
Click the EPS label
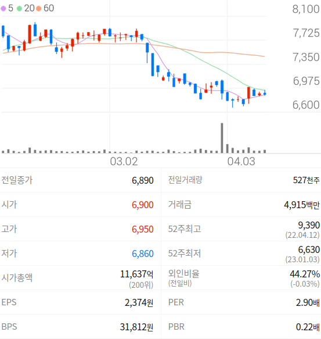point(9,302)
